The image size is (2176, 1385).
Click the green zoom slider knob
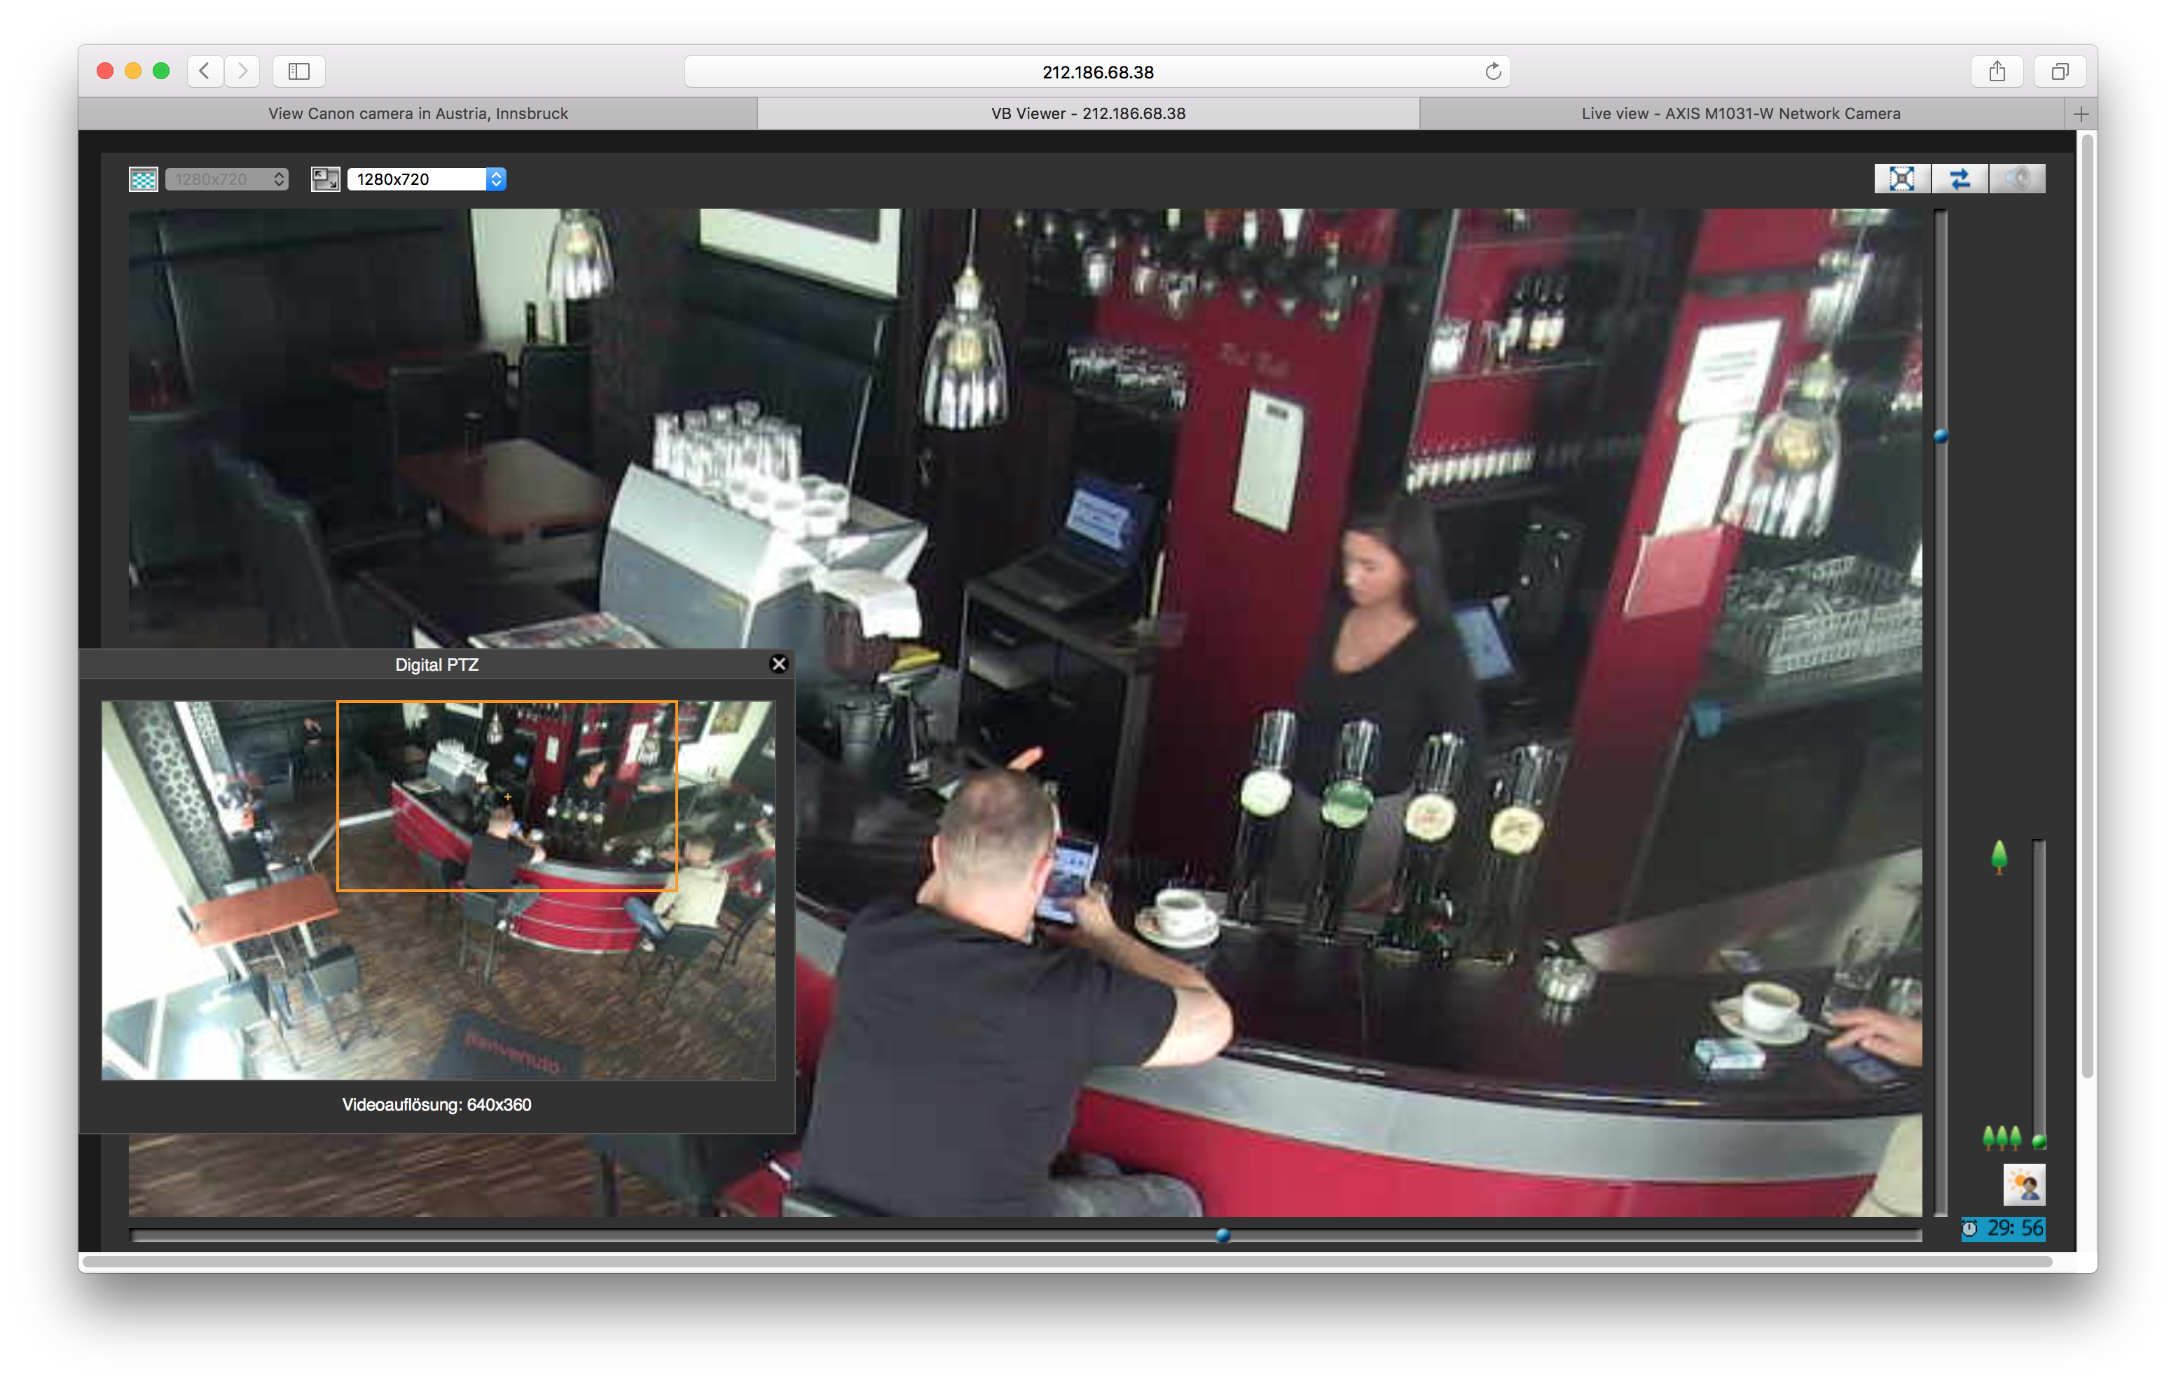(x=2039, y=1141)
